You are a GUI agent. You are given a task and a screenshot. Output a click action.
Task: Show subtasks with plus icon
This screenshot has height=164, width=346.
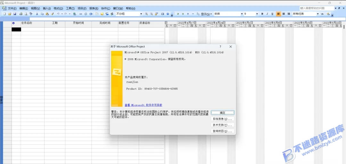(188, 14)
